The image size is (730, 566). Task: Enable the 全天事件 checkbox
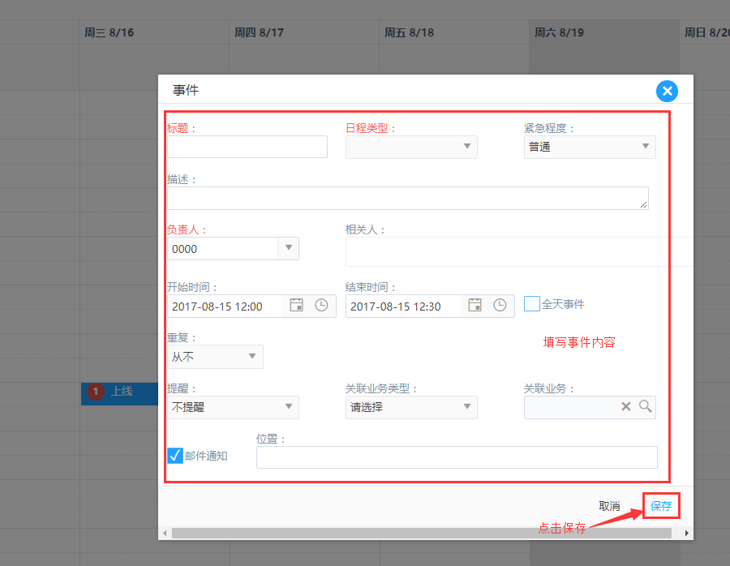(532, 304)
